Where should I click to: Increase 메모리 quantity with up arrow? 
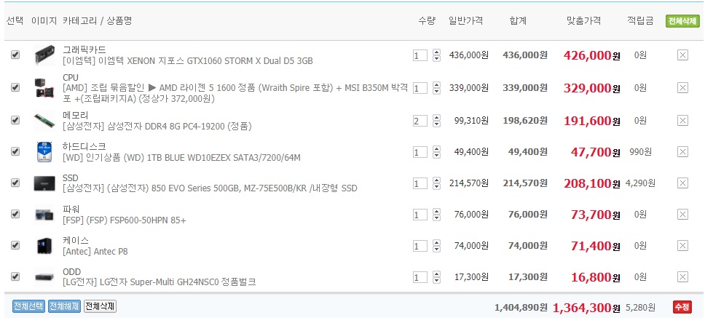coord(436,117)
